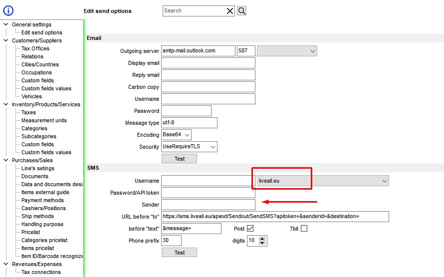Image resolution: width=444 pixels, height=277 pixels.
Task: Click the Reply email field
Action: [x=208, y=75]
